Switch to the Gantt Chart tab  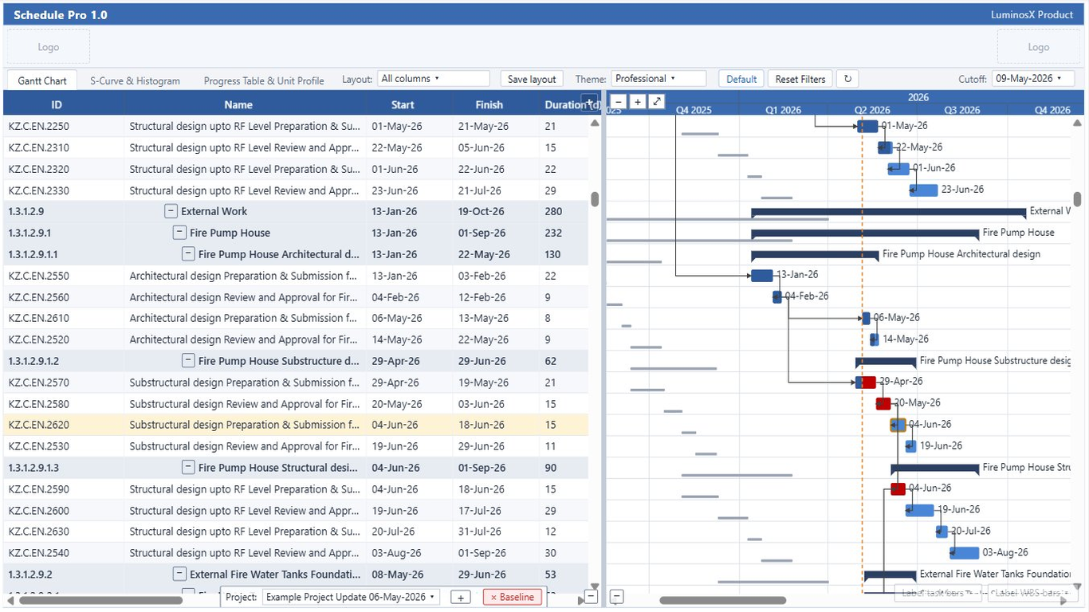click(42, 80)
